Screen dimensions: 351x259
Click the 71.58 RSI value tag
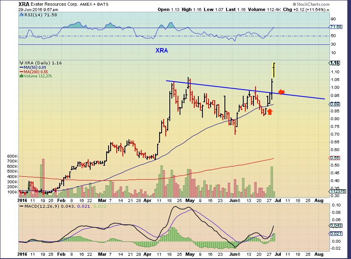click(336, 27)
